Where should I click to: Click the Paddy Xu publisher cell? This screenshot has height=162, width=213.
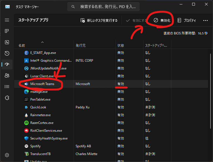click(x=83, y=107)
